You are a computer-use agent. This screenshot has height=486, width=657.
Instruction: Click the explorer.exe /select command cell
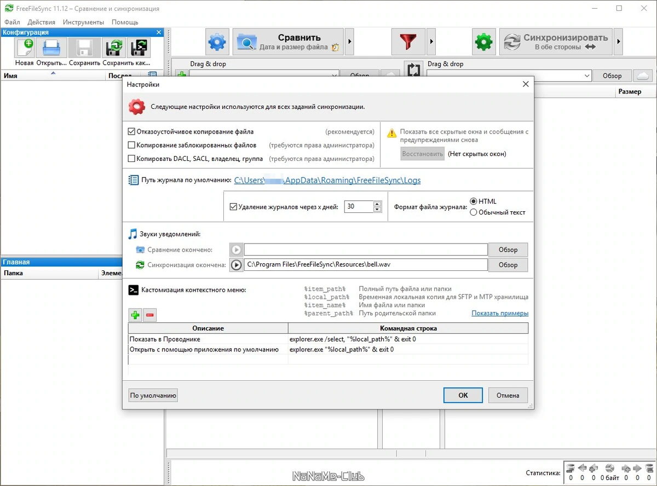coord(408,339)
